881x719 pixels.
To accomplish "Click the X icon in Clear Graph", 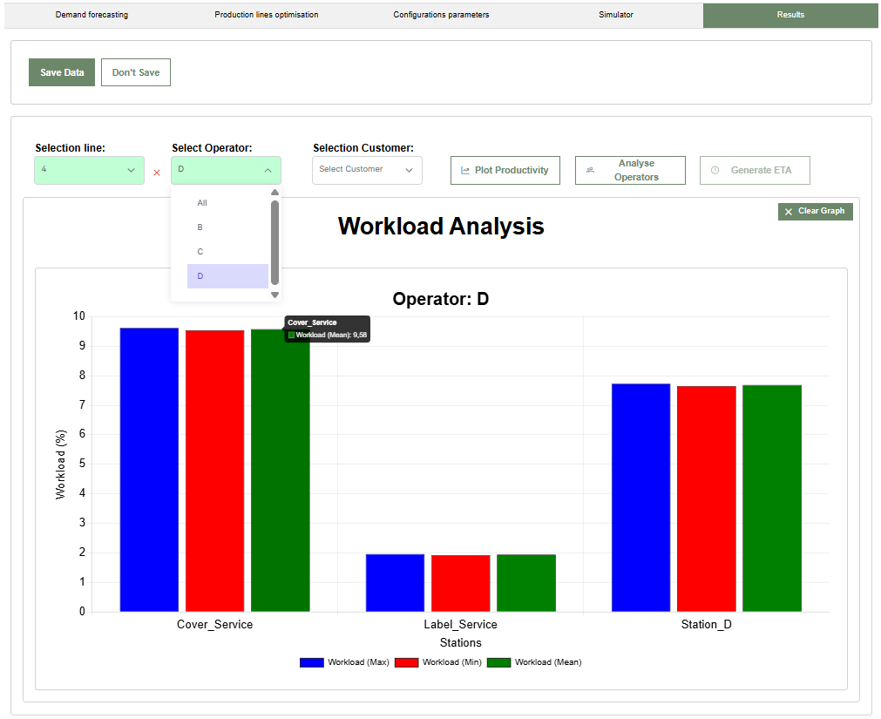I will click(789, 212).
